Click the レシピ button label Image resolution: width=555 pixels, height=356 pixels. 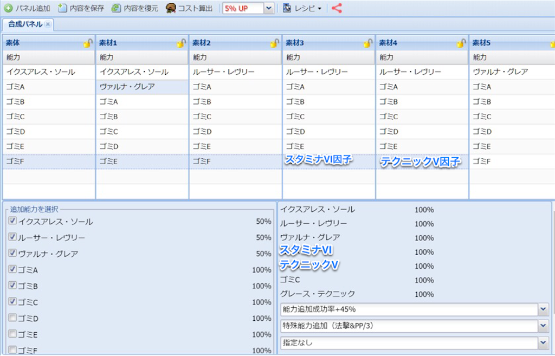[305, 8]
